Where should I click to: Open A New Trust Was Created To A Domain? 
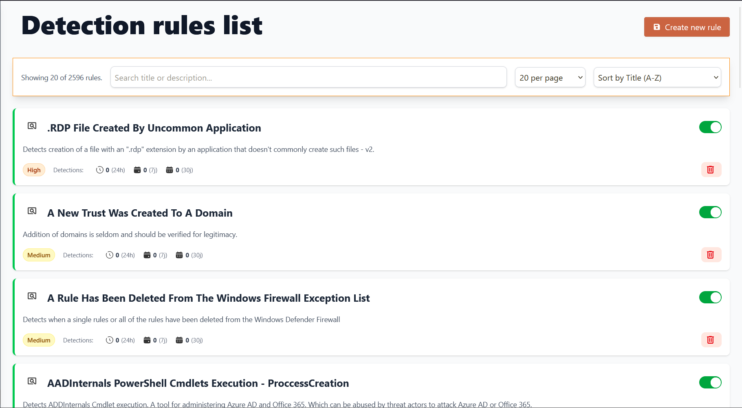point(140,213)
